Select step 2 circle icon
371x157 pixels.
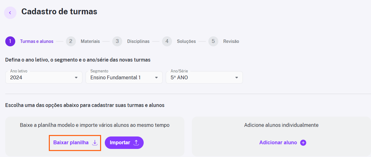(x=71, y=41)
